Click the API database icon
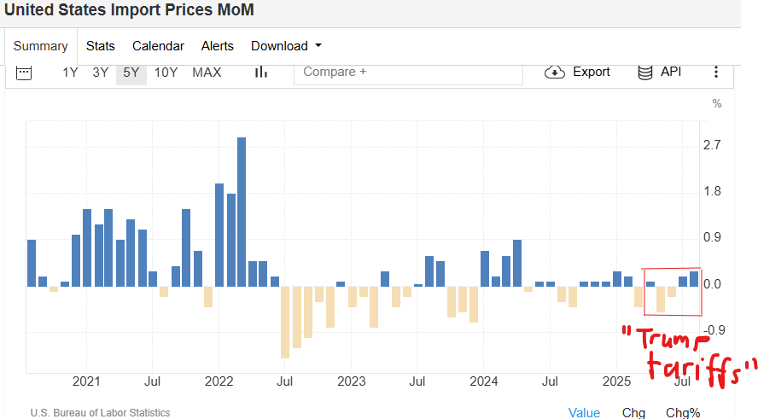The image size is (758, 419). tap(646, 73)
